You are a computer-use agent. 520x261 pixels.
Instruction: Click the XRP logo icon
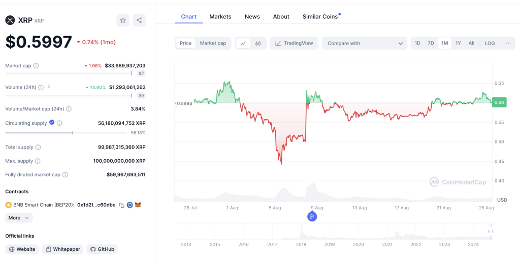(x=10, y=20)
